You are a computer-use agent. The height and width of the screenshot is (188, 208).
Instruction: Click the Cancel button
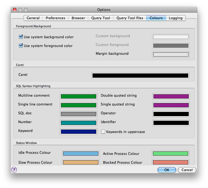(187, 170)
